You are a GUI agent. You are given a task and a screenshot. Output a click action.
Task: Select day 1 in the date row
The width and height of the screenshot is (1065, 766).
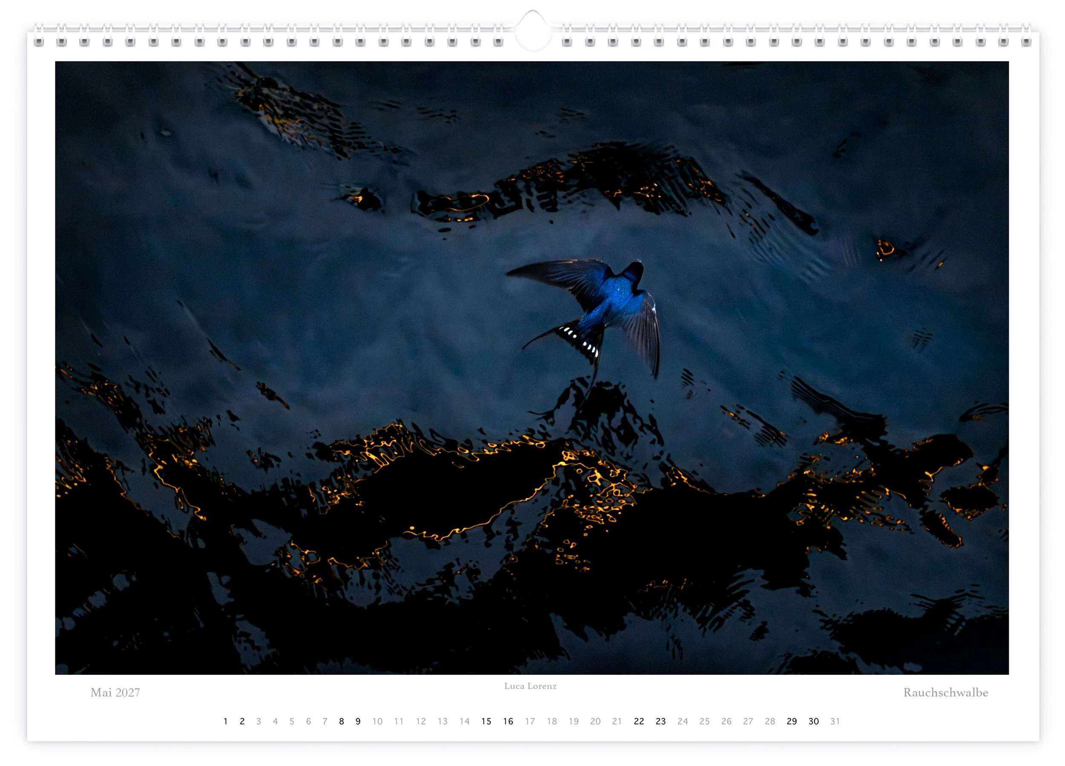pos(225,721)
